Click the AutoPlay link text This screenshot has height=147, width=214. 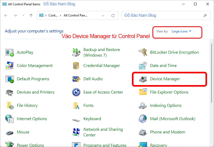click(25, 52)
